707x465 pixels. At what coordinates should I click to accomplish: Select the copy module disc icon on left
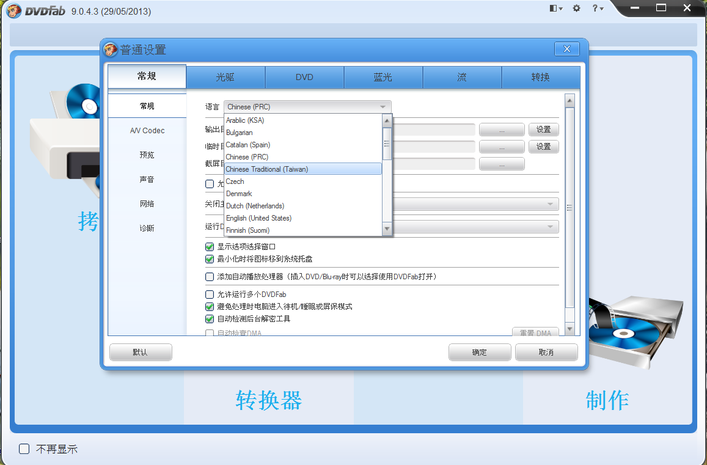65,140
